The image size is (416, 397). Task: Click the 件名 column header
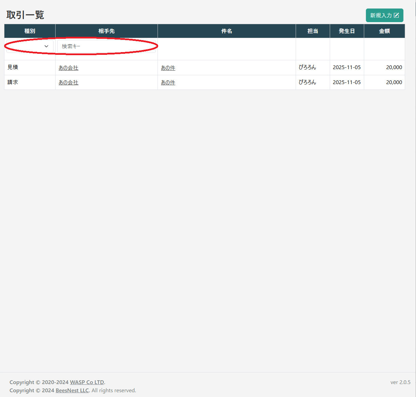point(226,31)
